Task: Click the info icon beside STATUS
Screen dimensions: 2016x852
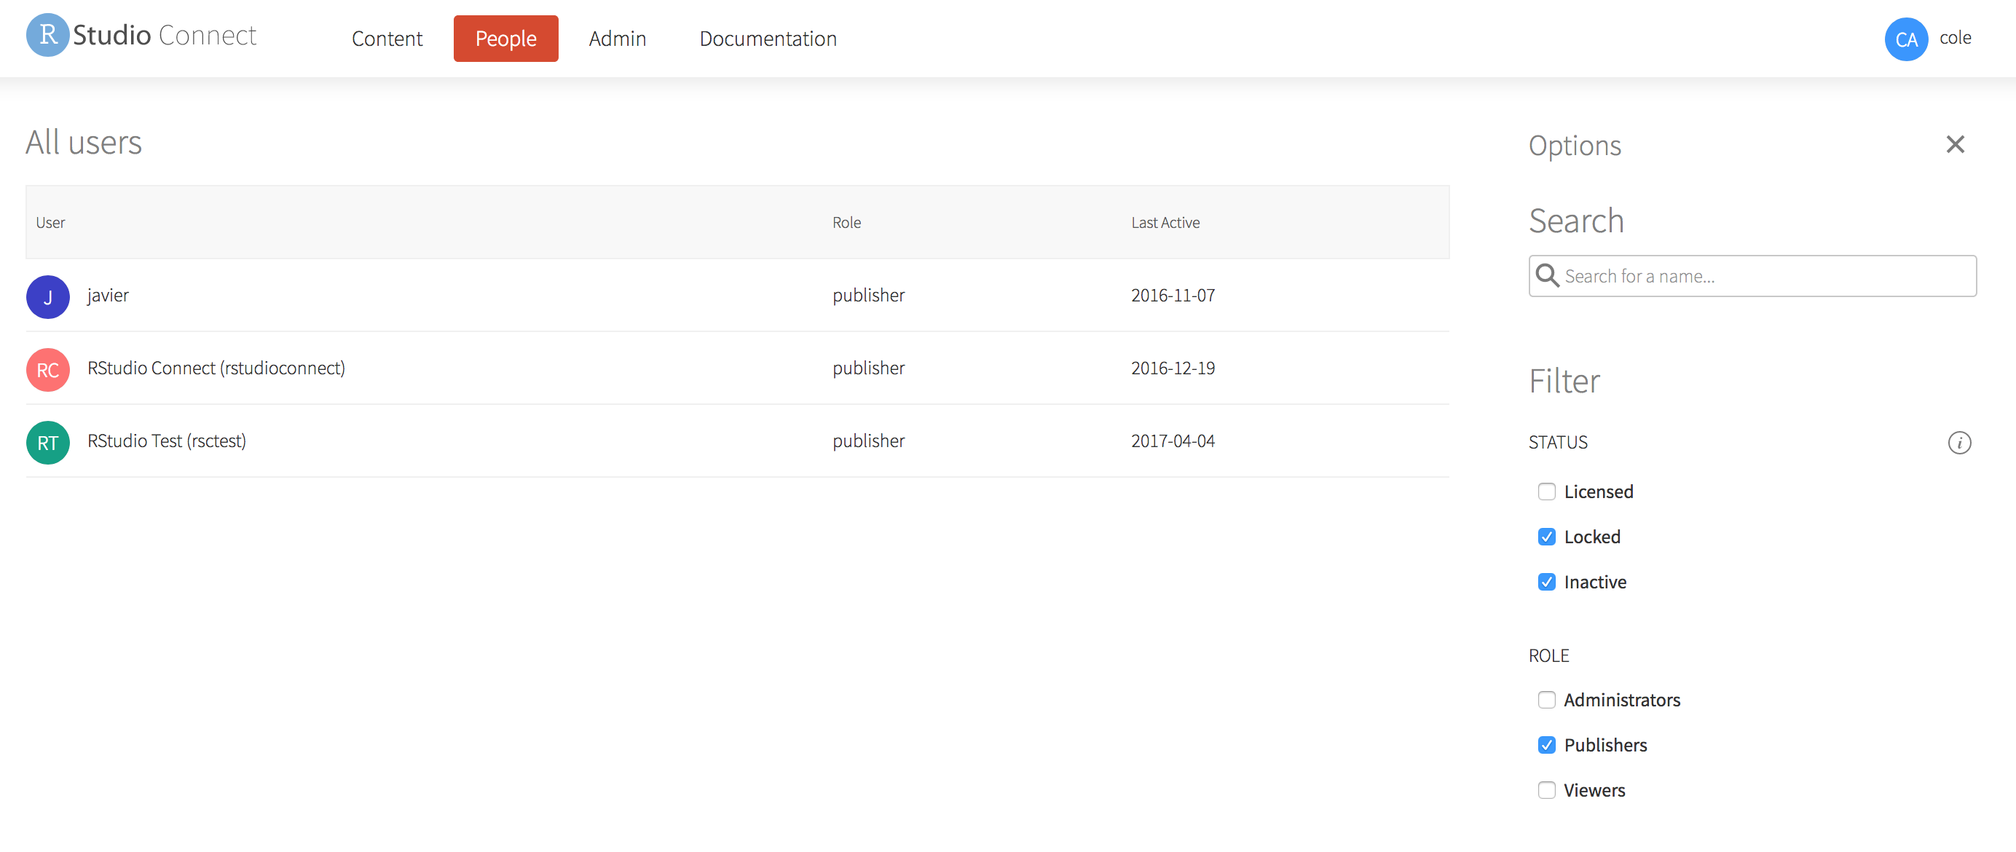Action: 1961,443
